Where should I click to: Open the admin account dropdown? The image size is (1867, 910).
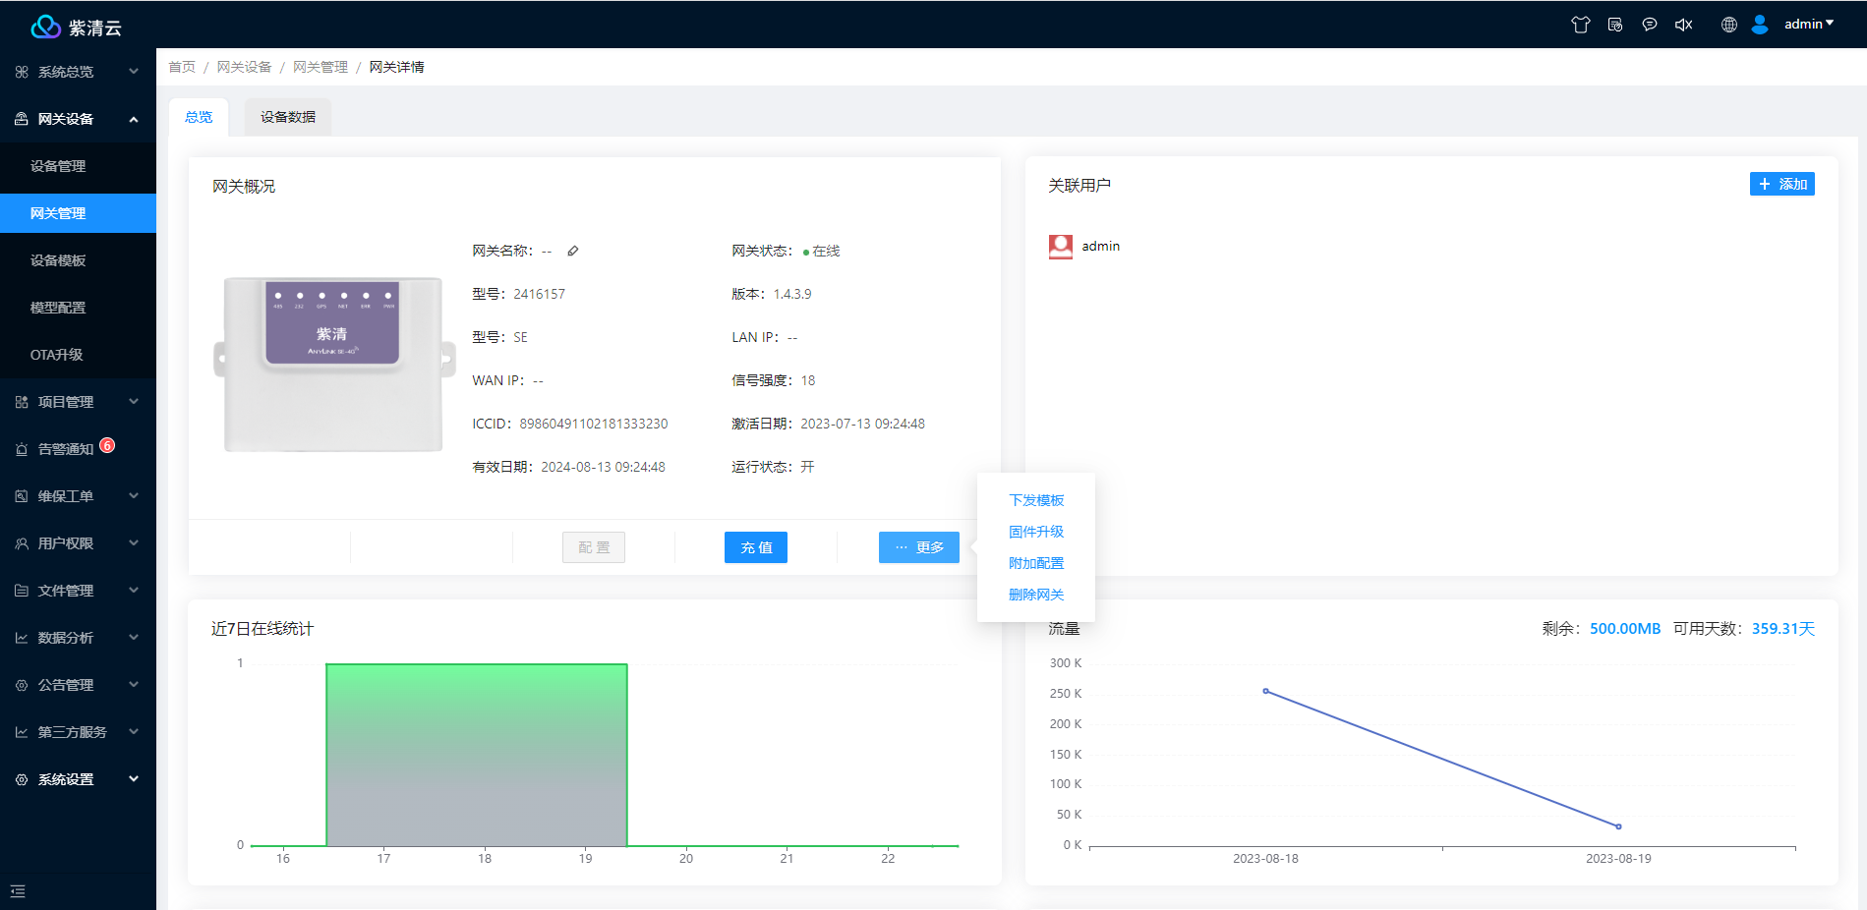(x=1809, y=24)
